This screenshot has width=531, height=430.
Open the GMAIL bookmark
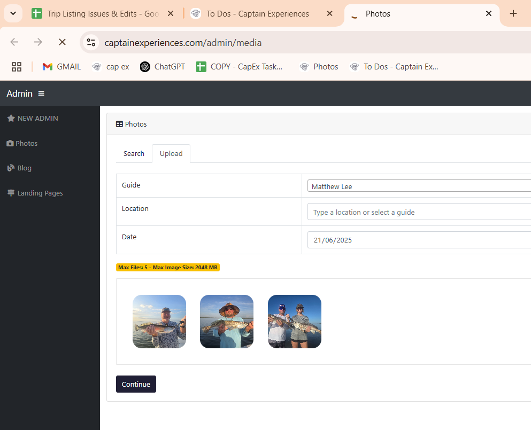click(62, 67)
